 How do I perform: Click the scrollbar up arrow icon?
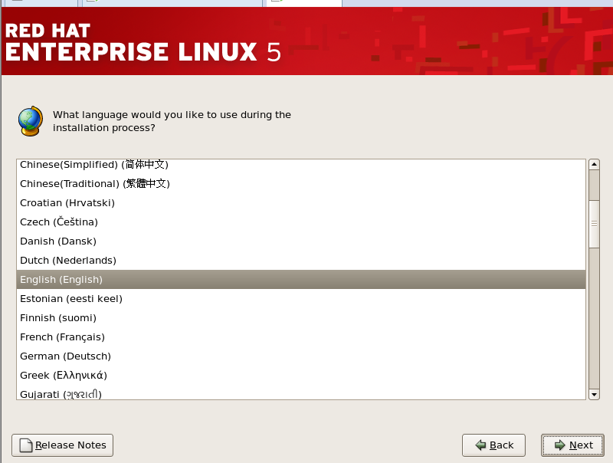[594, 163]
